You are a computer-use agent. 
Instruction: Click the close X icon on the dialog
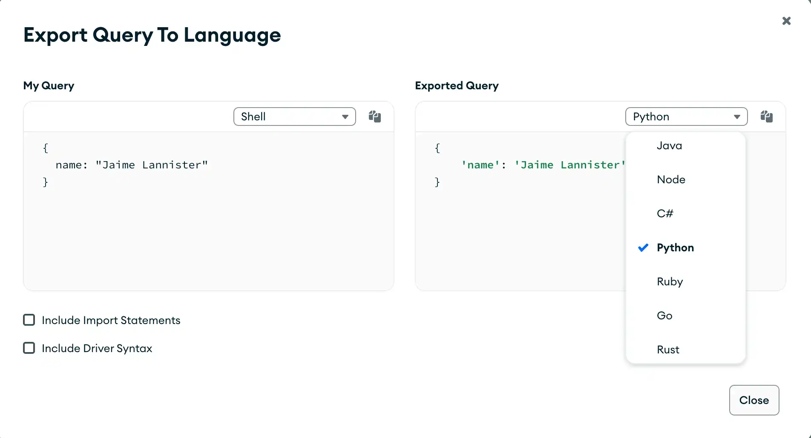(786, 21)
